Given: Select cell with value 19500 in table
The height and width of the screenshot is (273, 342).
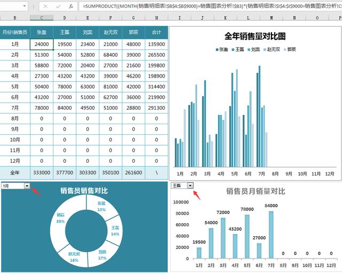Looking at the screenshot, I should (65, 44).
